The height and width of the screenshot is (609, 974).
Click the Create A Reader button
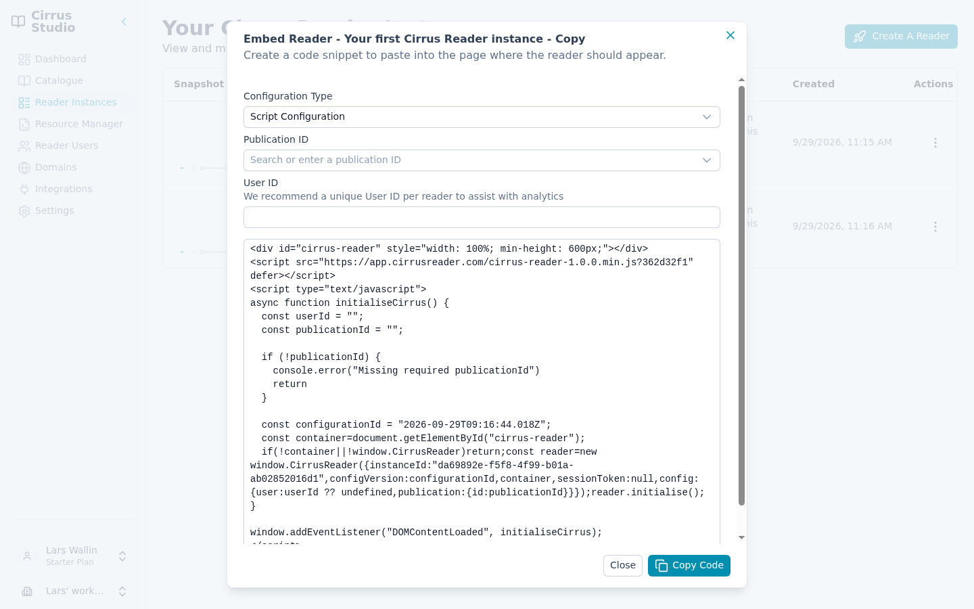pyautogui.click(x=901, y=37)
